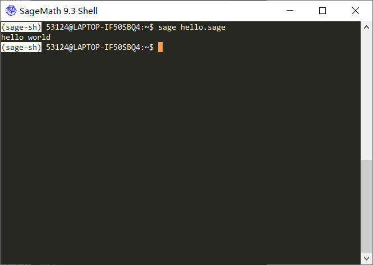The width and height of the screenshot is (373, 265).
Task: Click the scrollbar up arrow
Action: click(x=367, y=27)
